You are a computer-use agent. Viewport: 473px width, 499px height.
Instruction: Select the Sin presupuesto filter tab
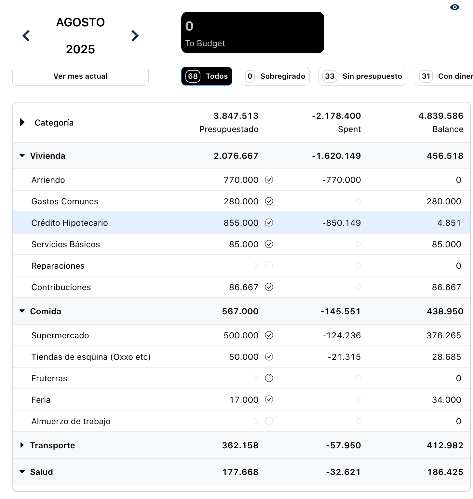[x=362, y=76]
